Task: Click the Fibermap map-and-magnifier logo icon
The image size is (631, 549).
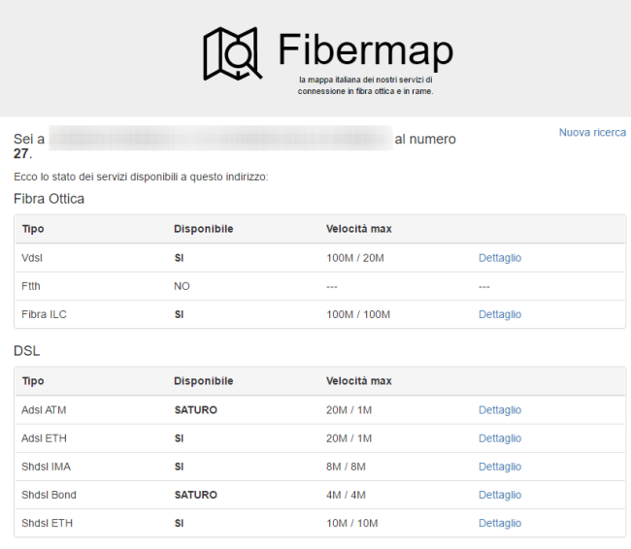Action: [233, 54]
